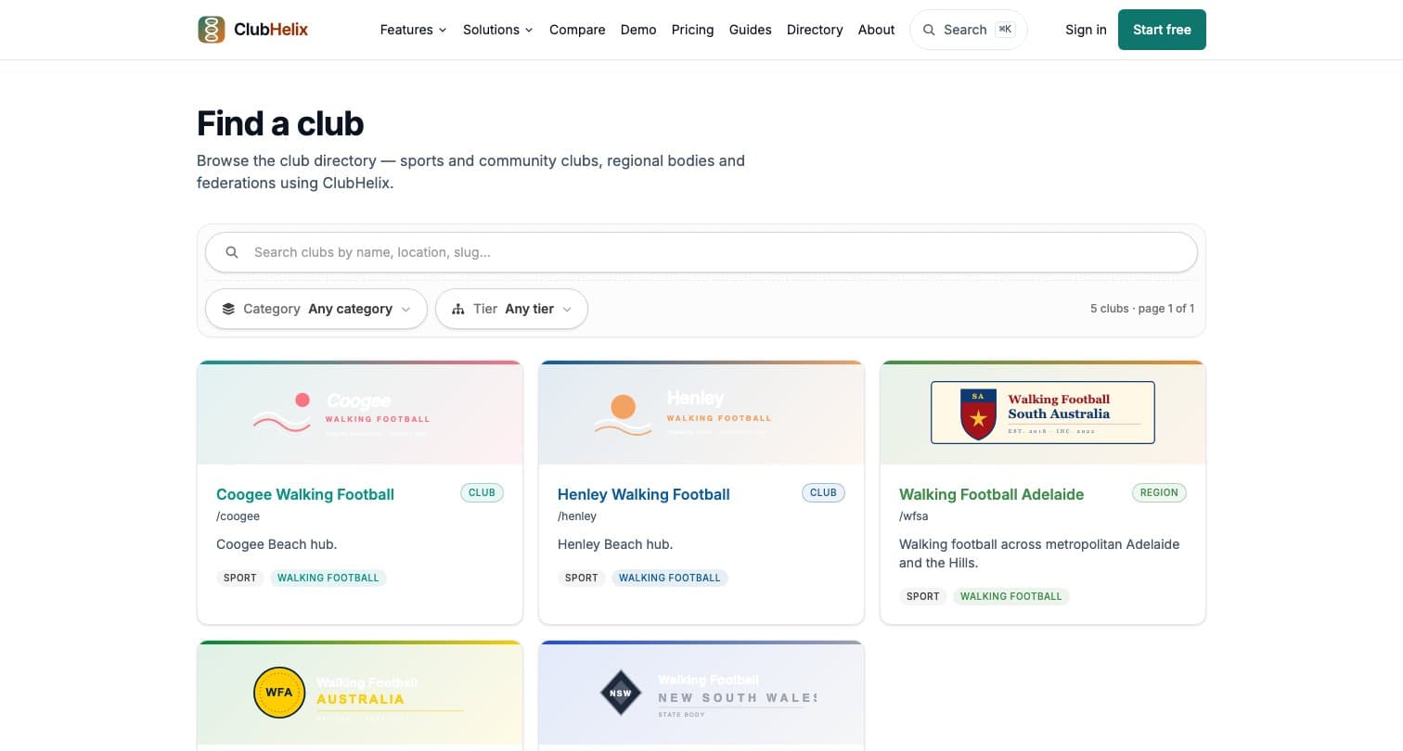Screen dimensions: 1403x751
Task: Go to the Compare page
Action: point(577,30)
